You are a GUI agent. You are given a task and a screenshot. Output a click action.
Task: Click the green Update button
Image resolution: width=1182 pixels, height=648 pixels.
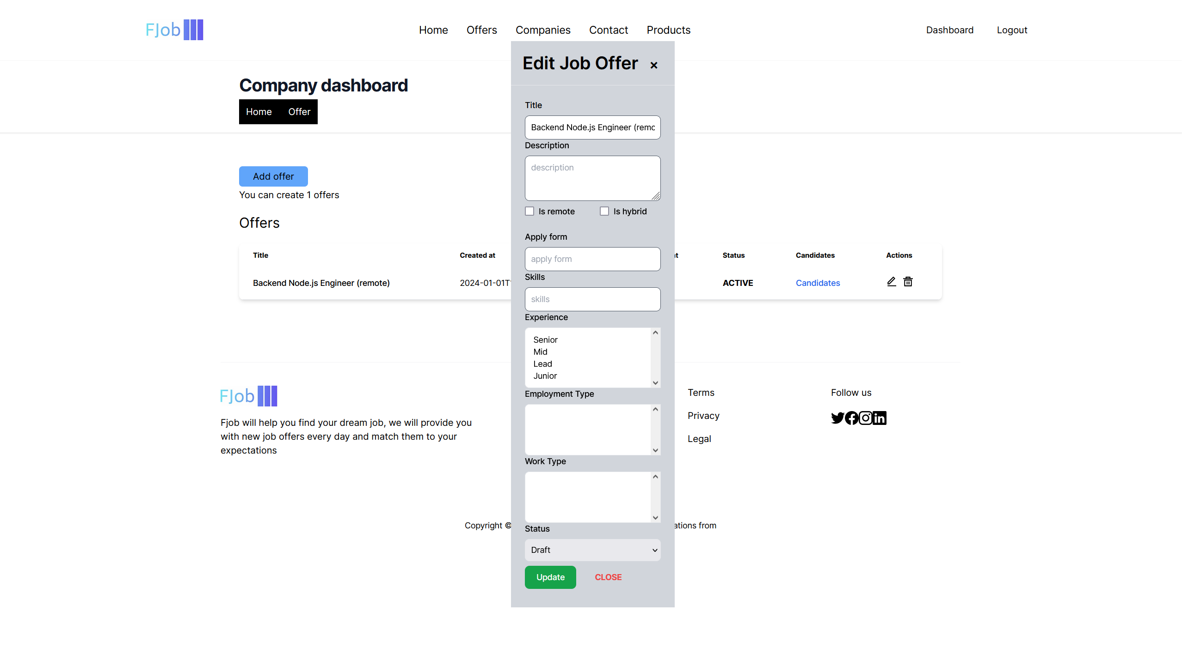pyautogui.click(x=550, y=576)
